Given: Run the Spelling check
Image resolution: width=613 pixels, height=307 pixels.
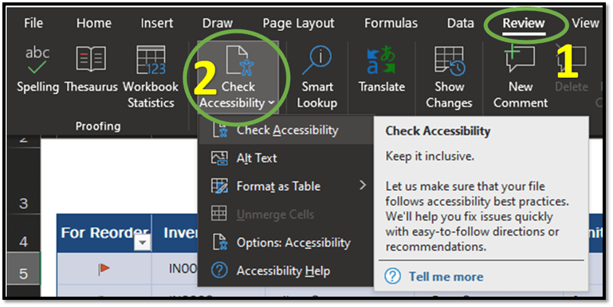Looking at the screenshot, I should pos(37,70).
